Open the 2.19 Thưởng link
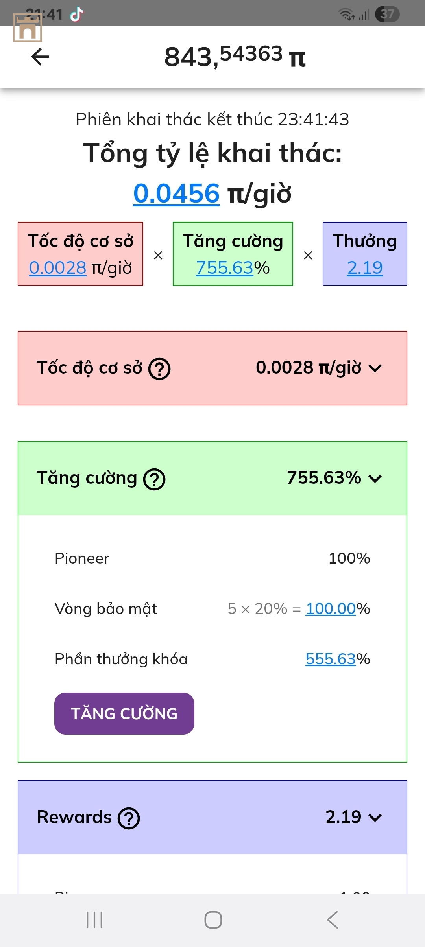The width and height of the screenshot is (425, 947). click(x=365, y=268)
